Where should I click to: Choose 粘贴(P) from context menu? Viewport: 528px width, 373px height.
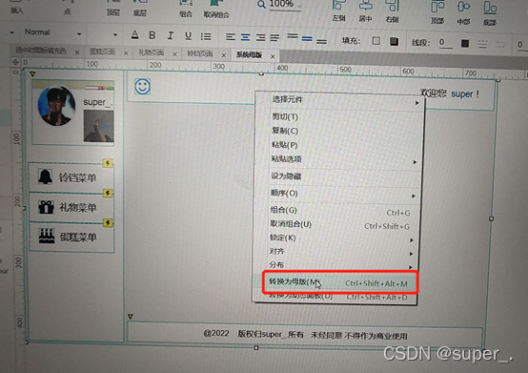285,145
